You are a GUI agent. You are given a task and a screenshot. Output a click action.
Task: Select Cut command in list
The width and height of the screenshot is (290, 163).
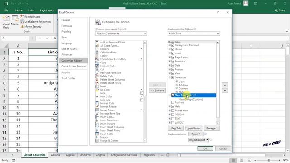click(x=102, y=69)
